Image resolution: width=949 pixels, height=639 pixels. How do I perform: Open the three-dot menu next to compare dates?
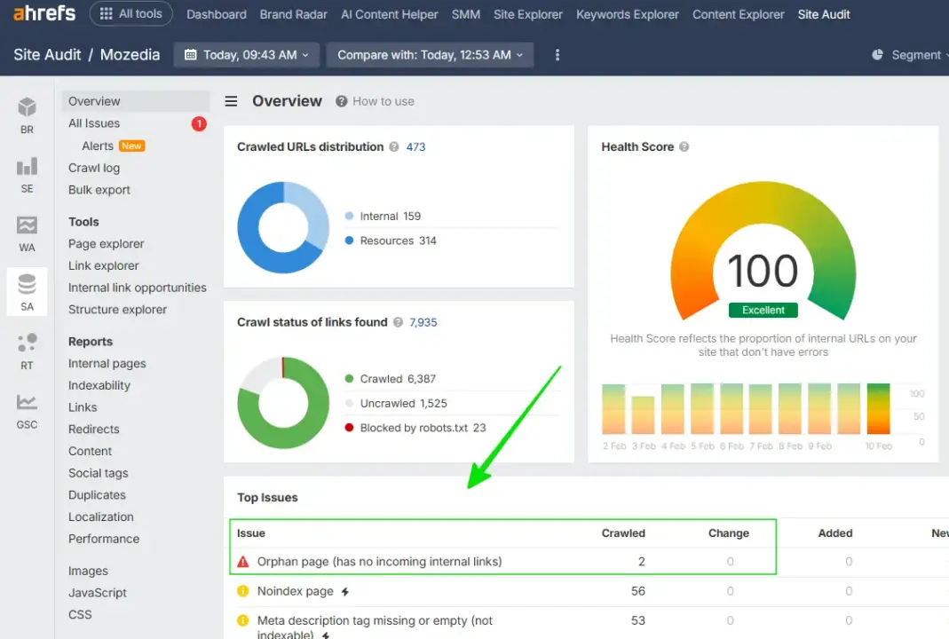tap(557, 54)
